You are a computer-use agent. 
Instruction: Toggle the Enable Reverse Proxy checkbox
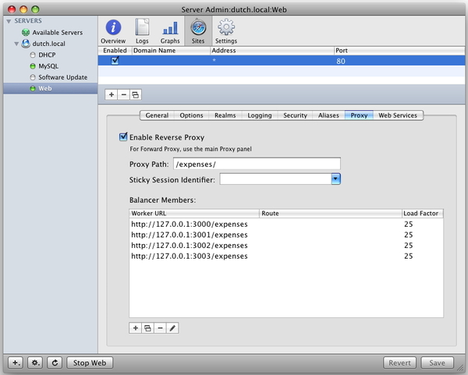coord(123,137)
